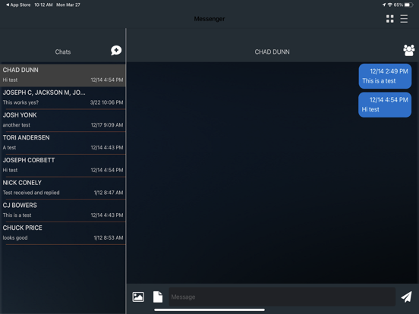Open CJ BOWERS conversation
This screenshot has height=314, width=419.
63,210
